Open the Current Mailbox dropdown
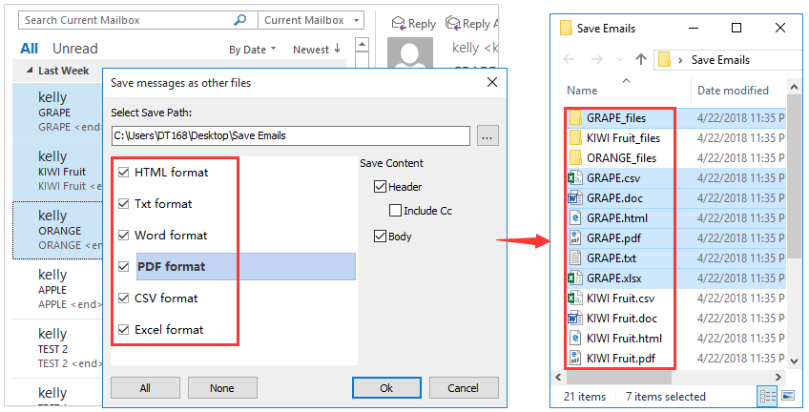 tap(312, 19)
